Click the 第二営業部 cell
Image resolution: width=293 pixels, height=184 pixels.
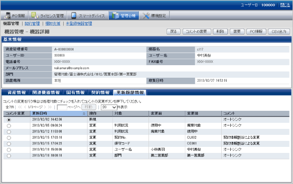[160, 155]
